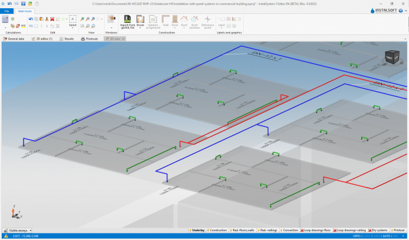Expand the Windows ribbon dropdown
The width and height of the screenshot is (409, 240).
(111, 27)
